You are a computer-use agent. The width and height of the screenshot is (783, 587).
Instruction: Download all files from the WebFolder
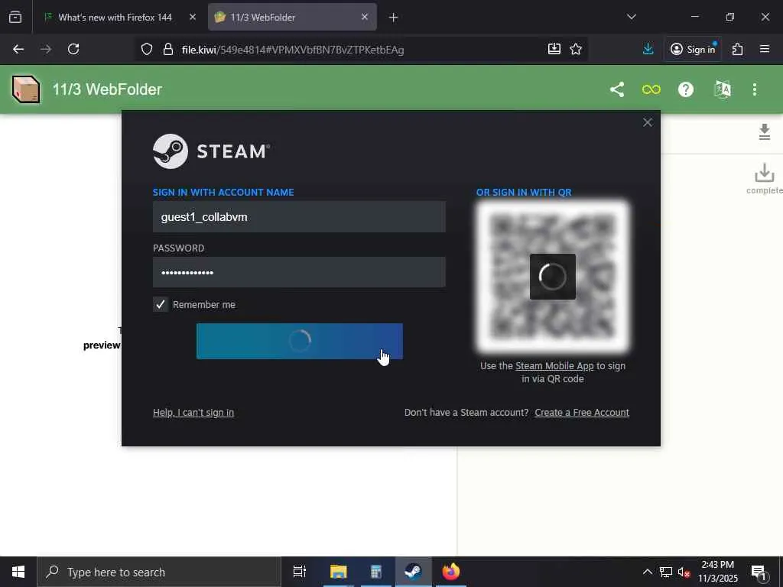(x=765, y=131)
